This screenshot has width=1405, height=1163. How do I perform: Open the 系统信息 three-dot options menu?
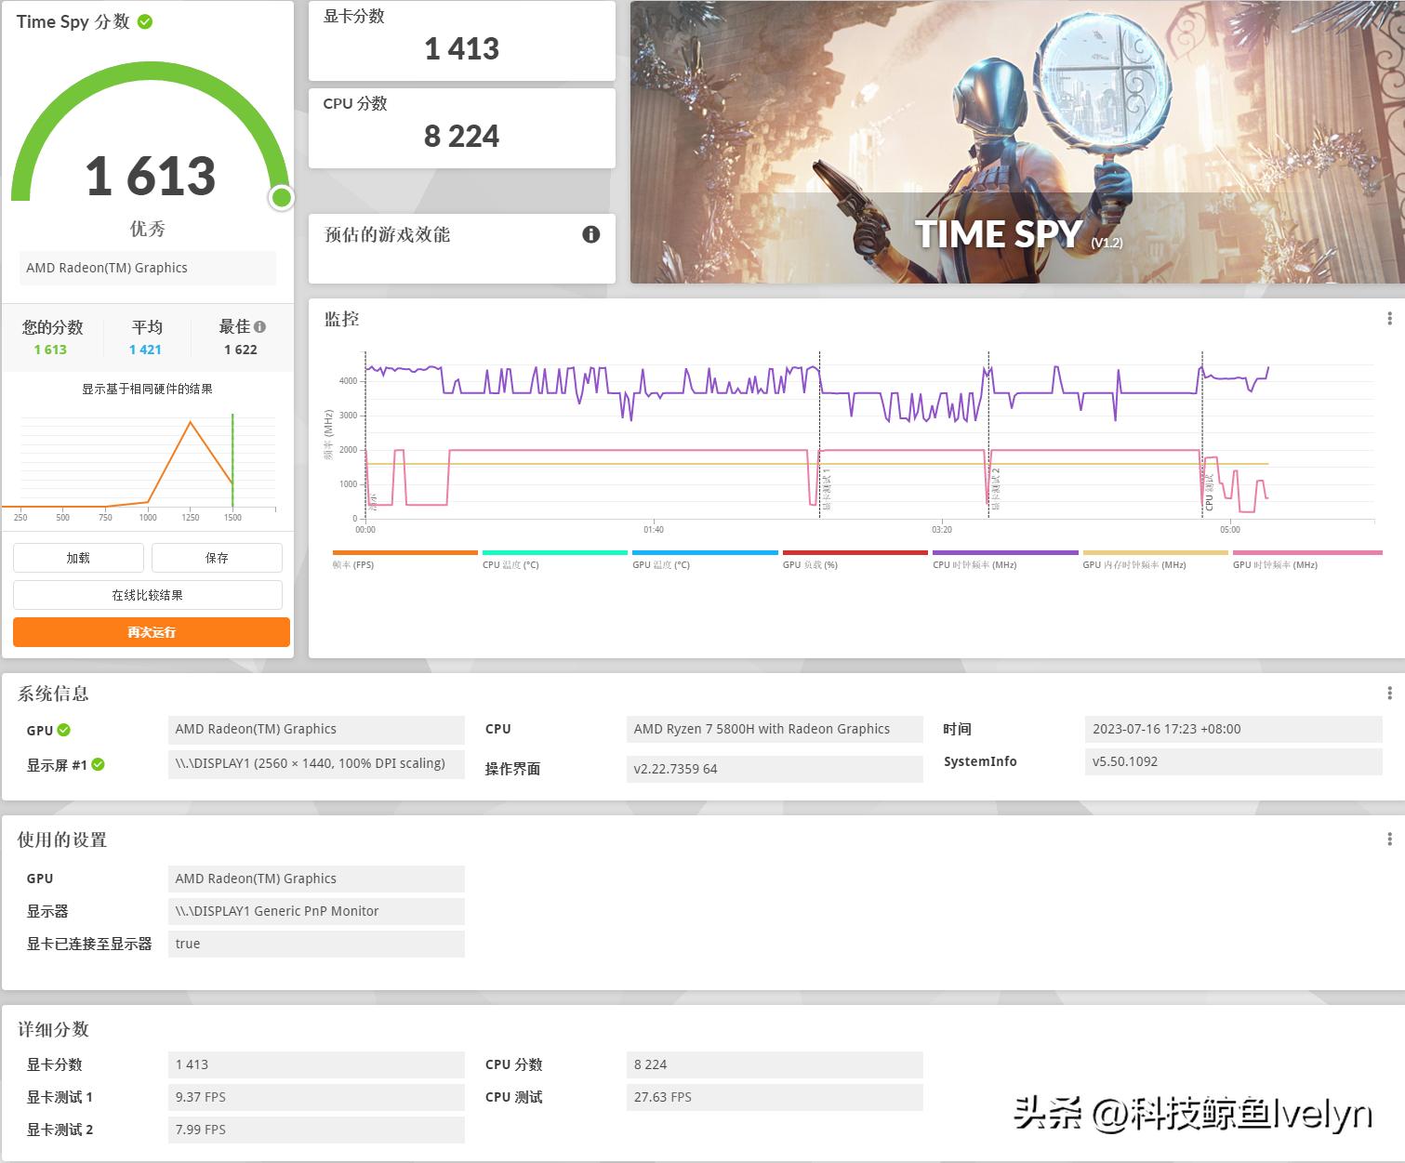(x=1390, y=692)
